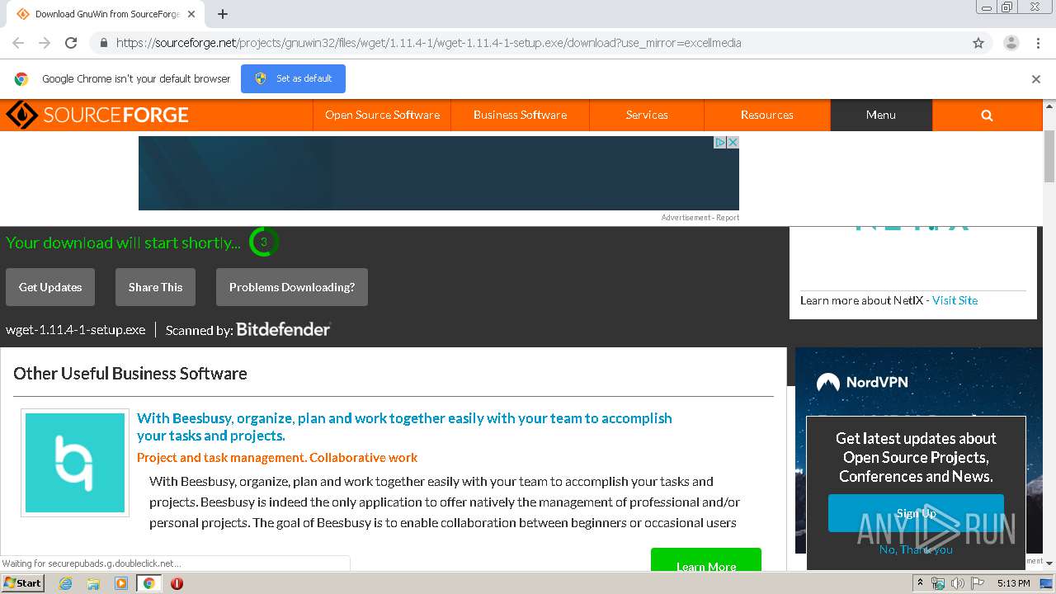
Task: Click the red security taskbar icon
Action: pyautogui.click(x=177, y=583)
